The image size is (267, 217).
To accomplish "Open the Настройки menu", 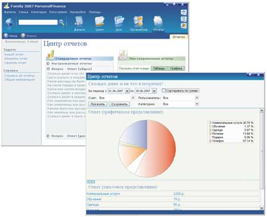I will [78, 12].
